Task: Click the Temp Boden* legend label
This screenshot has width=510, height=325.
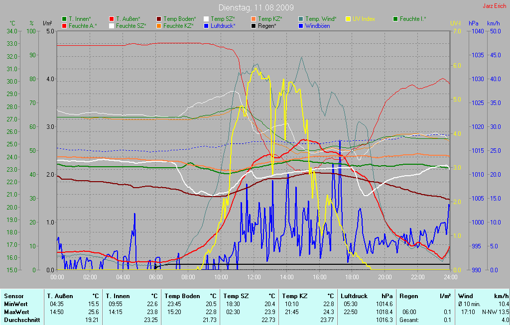Action: [180, 19]
